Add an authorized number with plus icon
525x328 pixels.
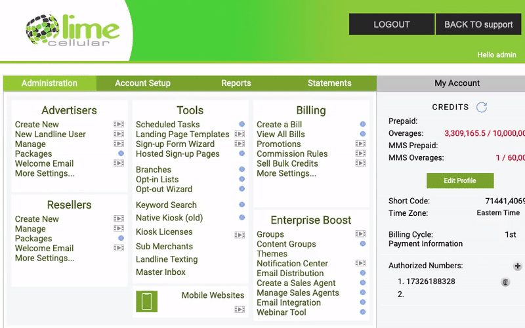pos(517,266)
